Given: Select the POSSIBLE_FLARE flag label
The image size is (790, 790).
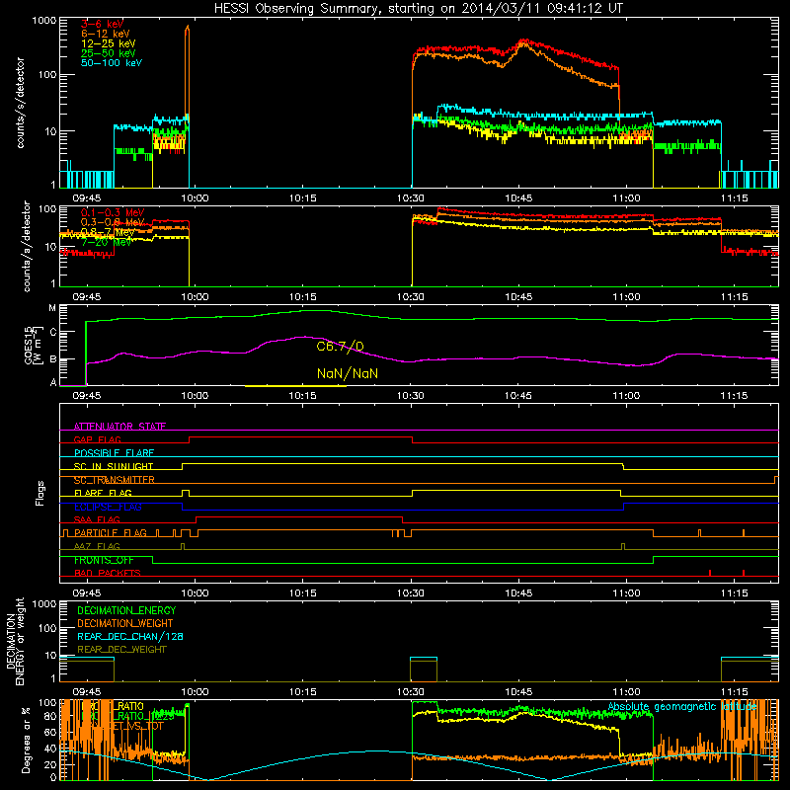Looking at the screenshot, I should 114,452.
